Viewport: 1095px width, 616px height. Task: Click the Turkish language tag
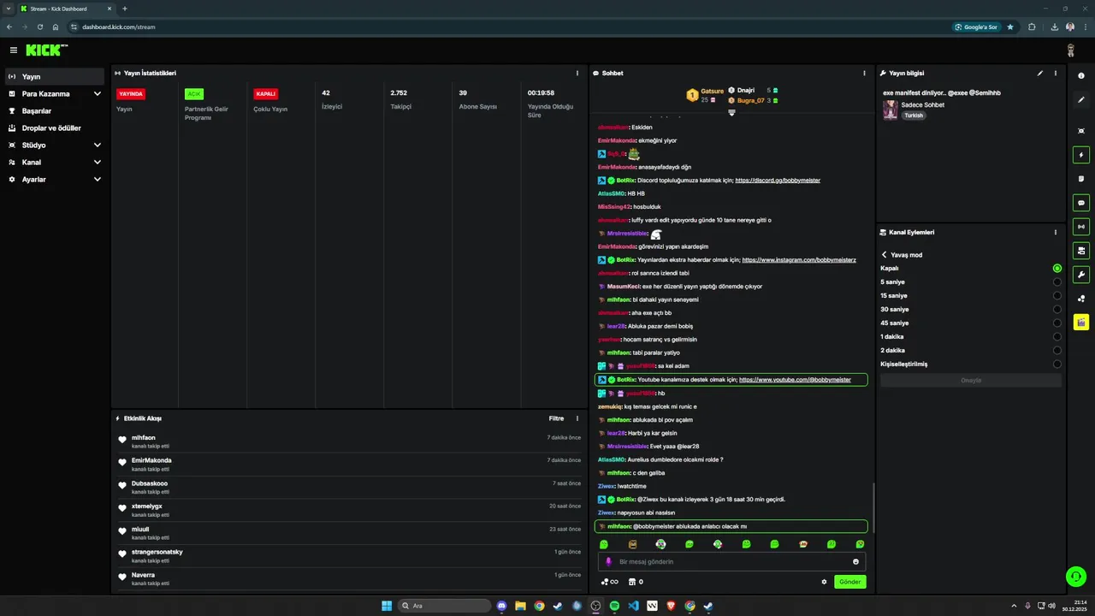914,115
